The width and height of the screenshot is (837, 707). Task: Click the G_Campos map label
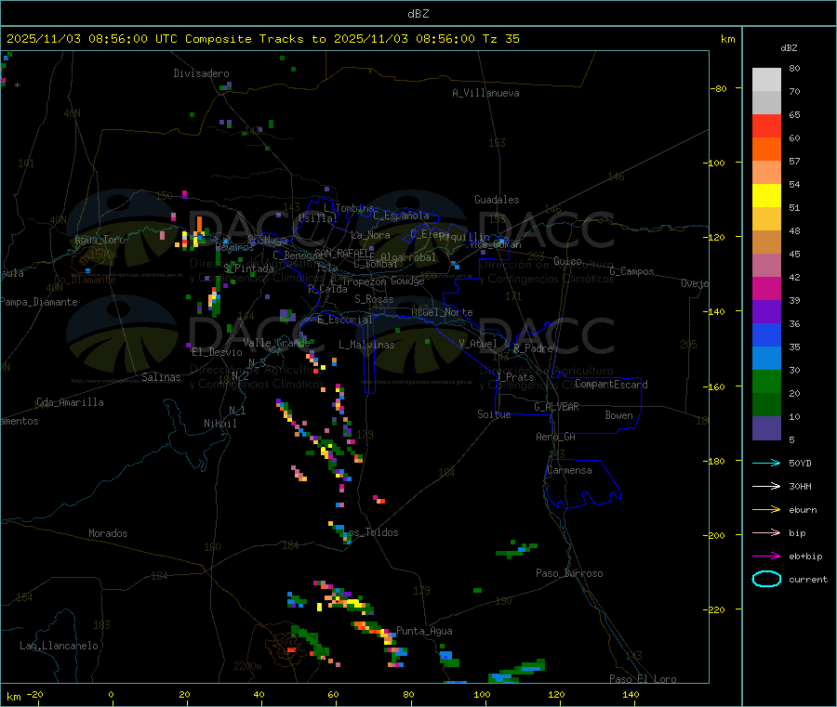(631, 271)
